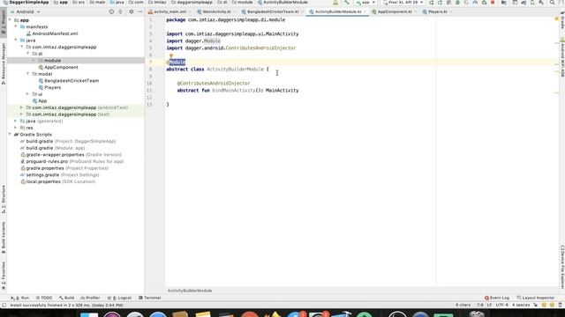The height and width of the screenshot is (317, 565).
Task: Open the app run configuration dropdown
Action: [365, 3]
